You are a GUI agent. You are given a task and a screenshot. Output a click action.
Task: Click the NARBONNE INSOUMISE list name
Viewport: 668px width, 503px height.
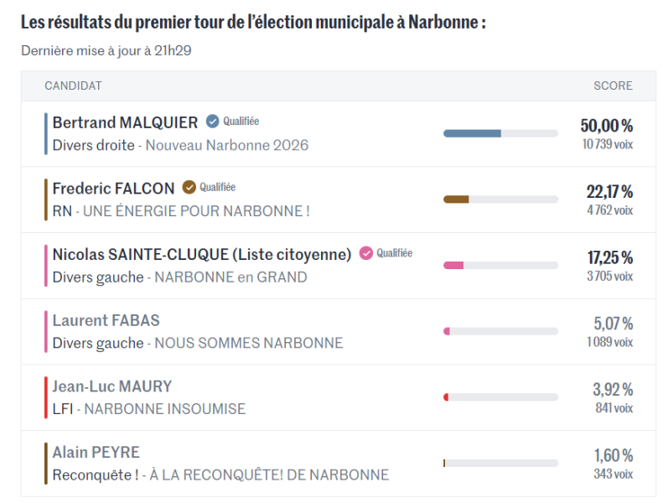coord(165,409)
